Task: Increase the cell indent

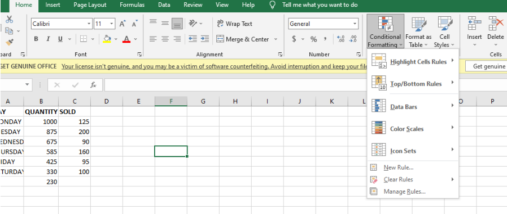Action: click(205, 39)
